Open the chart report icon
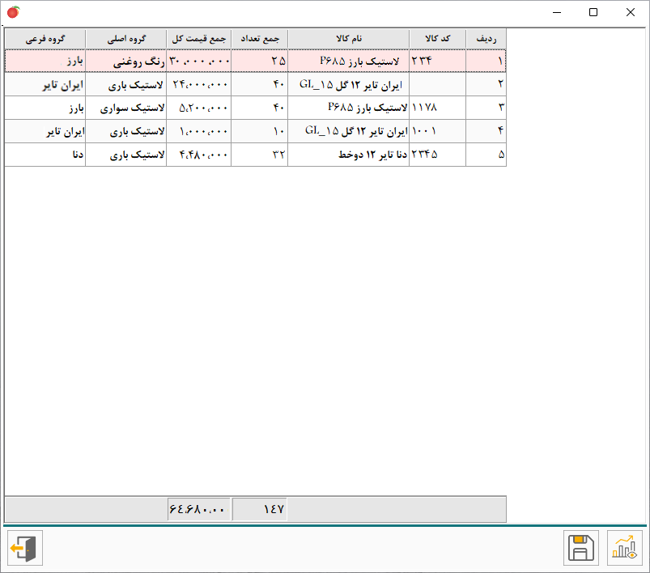This screenshot has width=650, height=573. (625, 548)
